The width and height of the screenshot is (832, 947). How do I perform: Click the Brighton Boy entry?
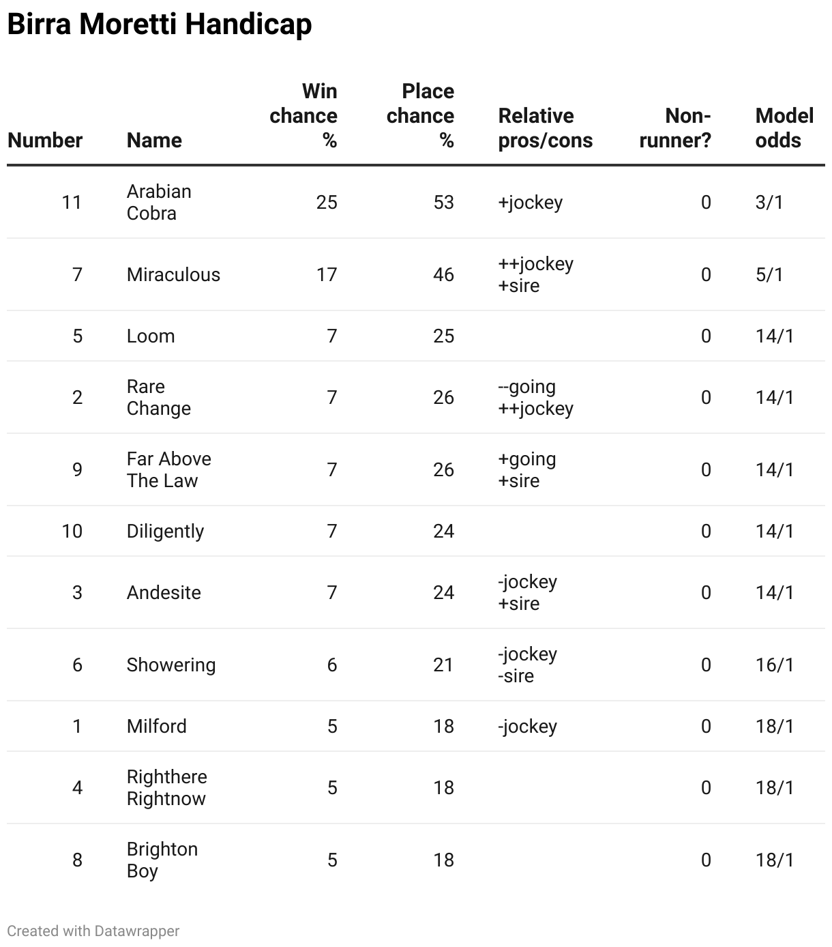[162, 860]
